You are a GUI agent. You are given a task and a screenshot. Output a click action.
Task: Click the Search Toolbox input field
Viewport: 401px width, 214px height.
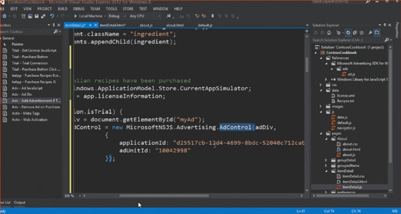26,32
